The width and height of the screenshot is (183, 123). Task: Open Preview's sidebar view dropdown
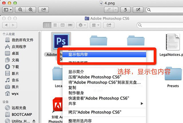point(8,10)
